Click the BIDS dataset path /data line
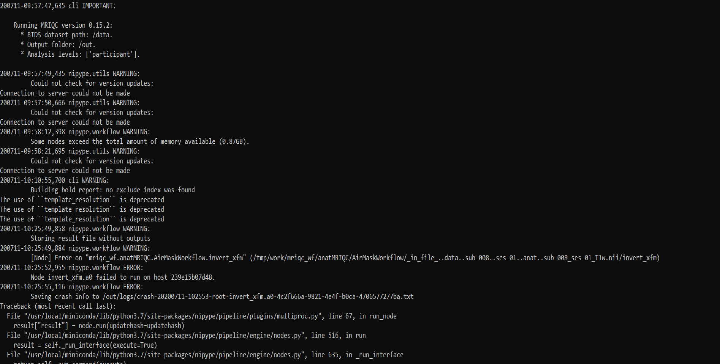The width and height of the screenshot is (720, 364). point(66,35)
